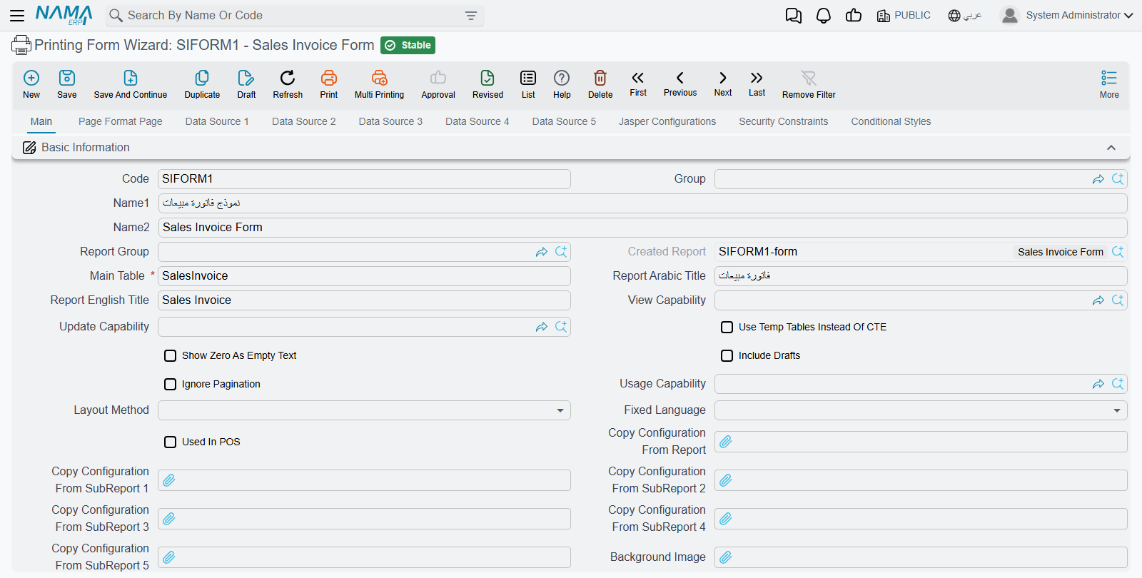Click the go-to arrow in Report Group
1142x578 pixels.
542,252
